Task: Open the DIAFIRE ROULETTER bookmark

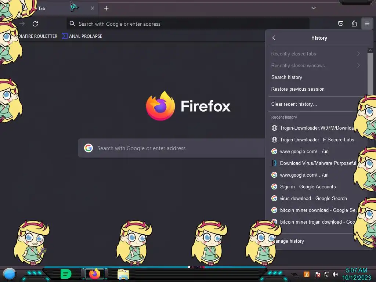Action: click(38, 36)
